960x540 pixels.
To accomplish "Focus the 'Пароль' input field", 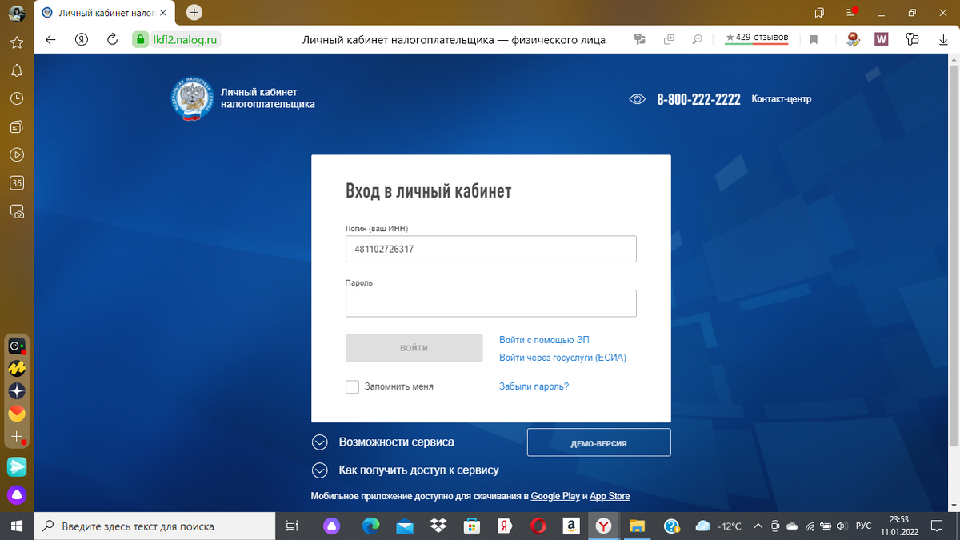I will tap(491, 303).
